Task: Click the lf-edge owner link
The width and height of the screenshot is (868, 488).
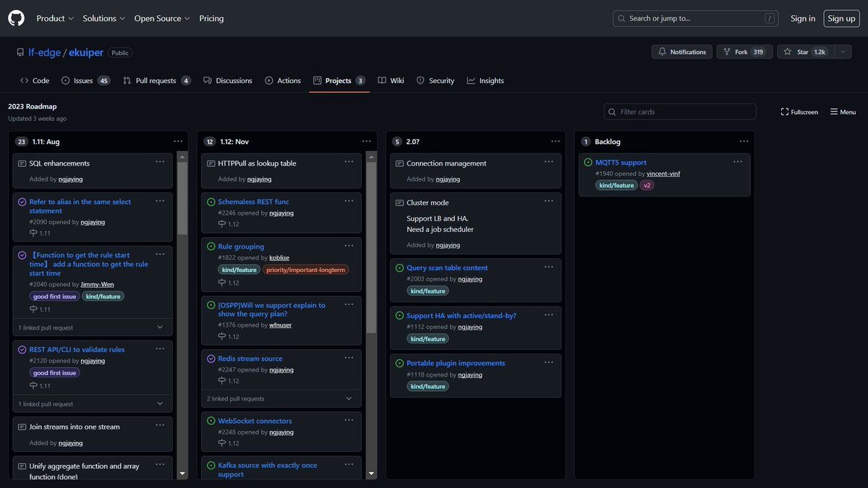Action: (x=43, y=53)
